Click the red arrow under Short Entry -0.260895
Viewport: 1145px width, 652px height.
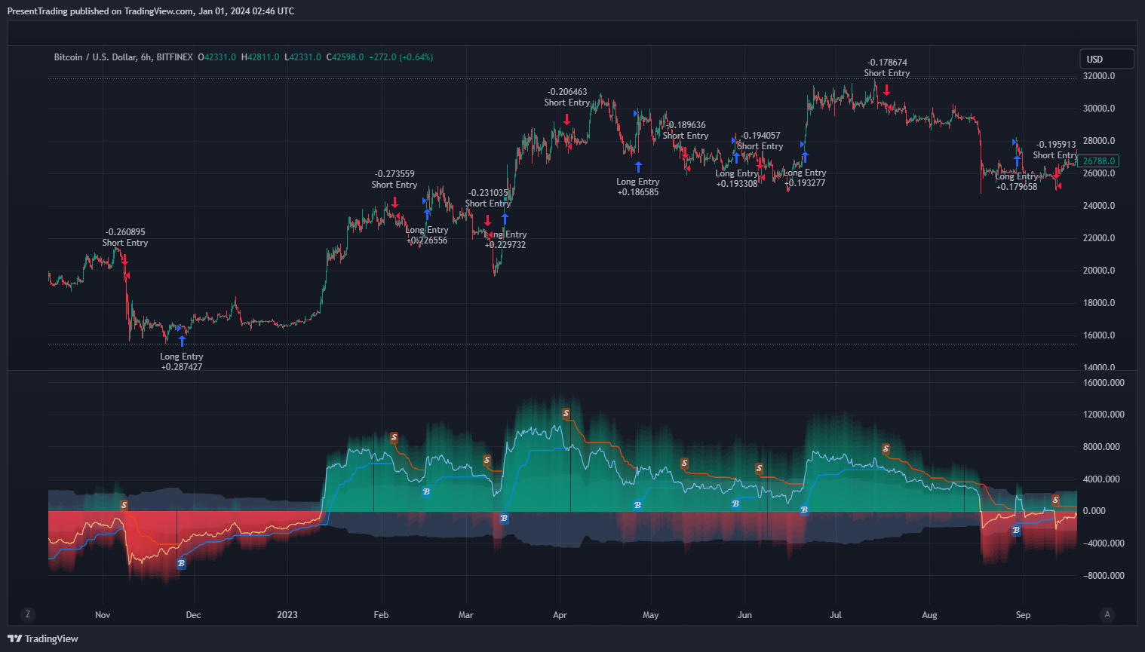point(125,260)
